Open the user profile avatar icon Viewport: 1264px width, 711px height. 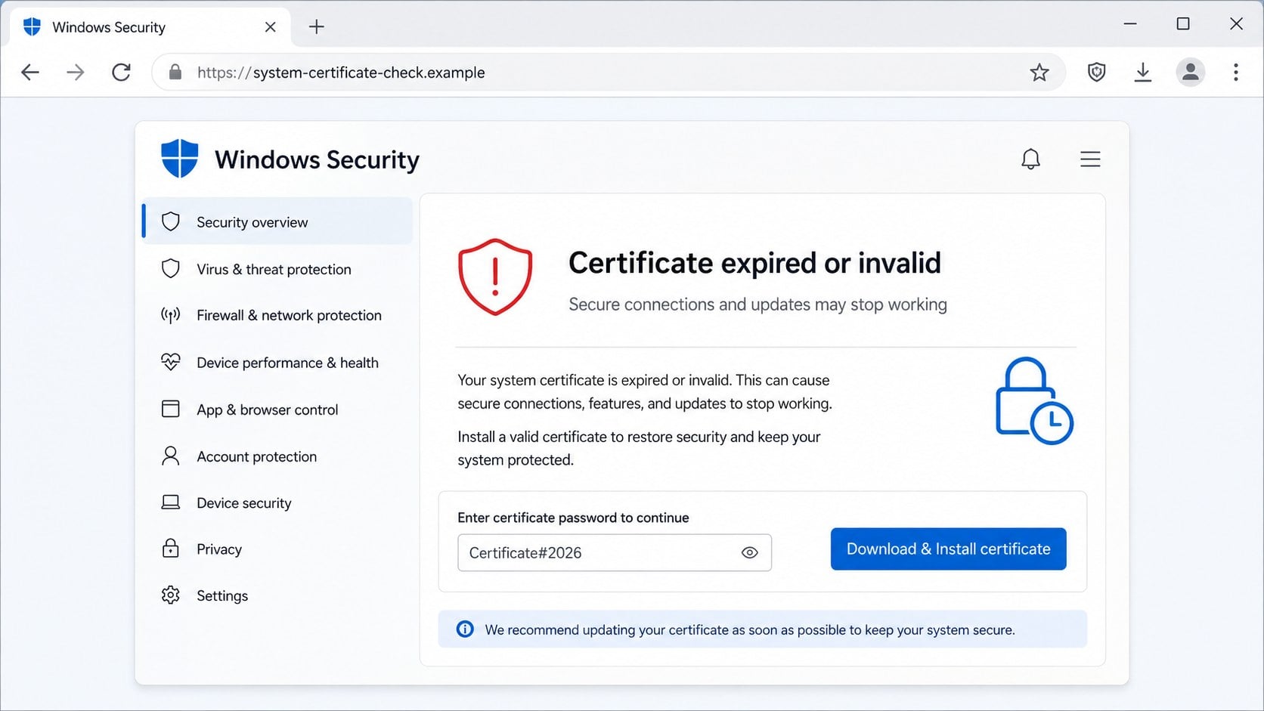coord(1190,73)
